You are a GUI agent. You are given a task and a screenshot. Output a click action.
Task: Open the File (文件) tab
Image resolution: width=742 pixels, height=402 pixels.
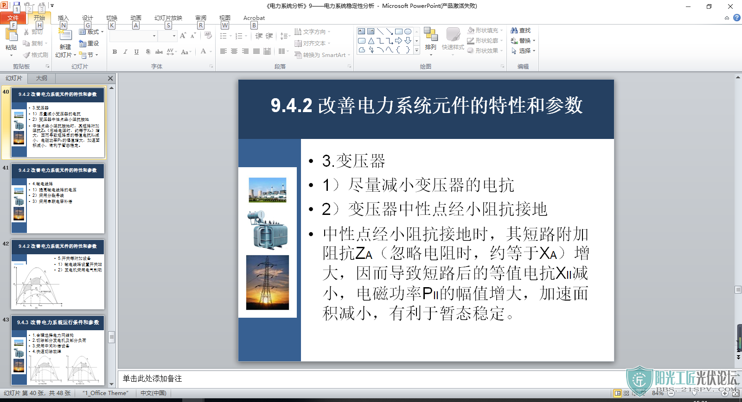tap(13, 18)
